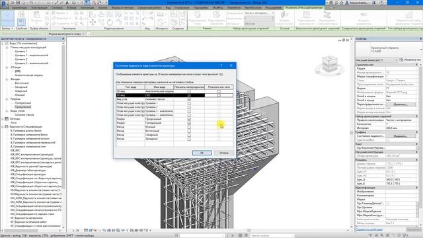Click the Text (A) icon in quick access toolbar

[x=67, y=3]
